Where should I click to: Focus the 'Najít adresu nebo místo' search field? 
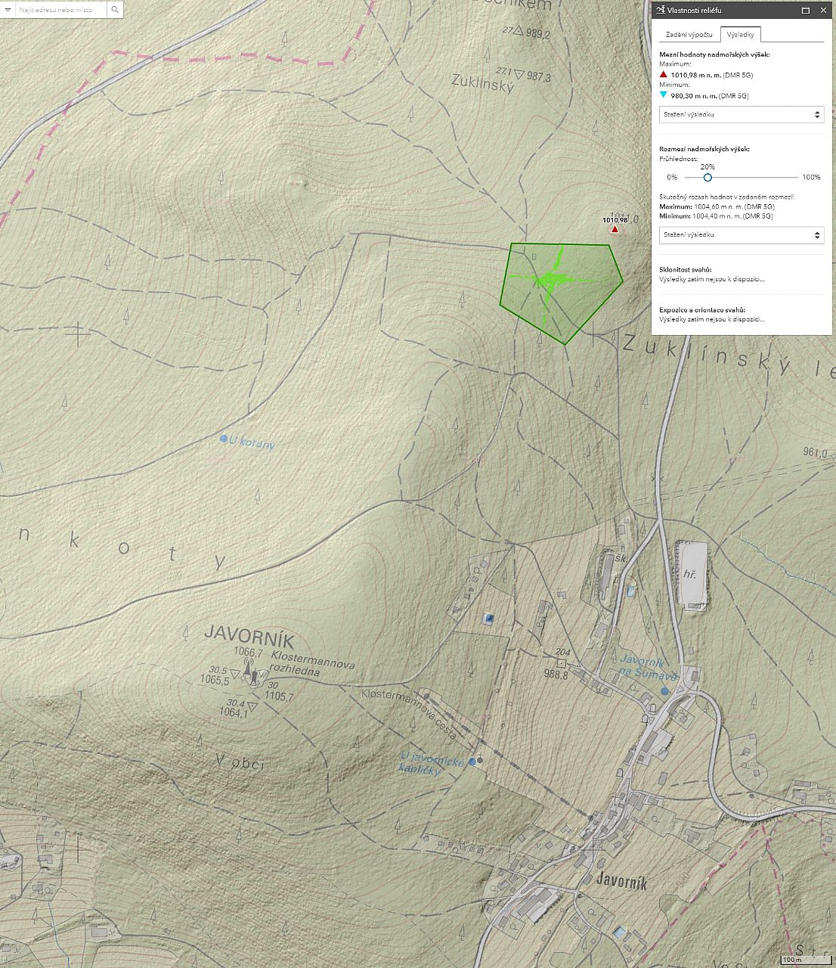[62, 10]
